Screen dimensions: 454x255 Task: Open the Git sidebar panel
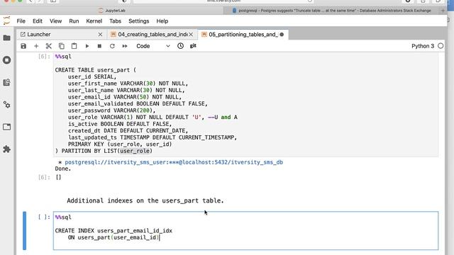[x=6, y=82]
